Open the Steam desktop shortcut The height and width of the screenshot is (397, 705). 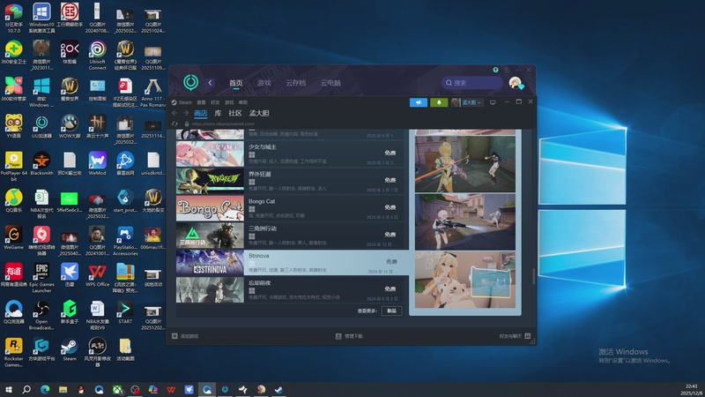pos(70,348)
